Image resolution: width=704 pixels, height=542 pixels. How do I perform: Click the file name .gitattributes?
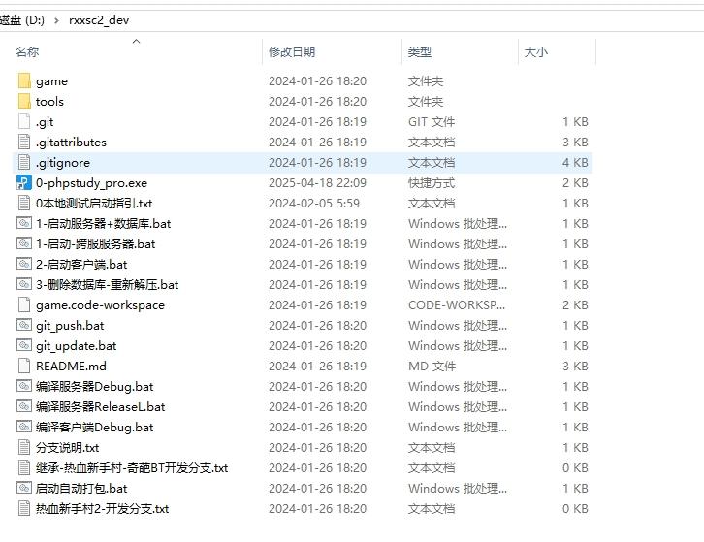(71, 143)
